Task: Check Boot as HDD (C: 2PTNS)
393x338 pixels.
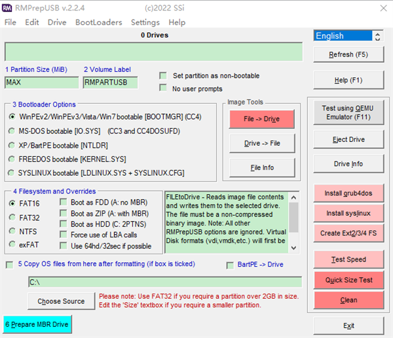Action: tap(63, 224)
